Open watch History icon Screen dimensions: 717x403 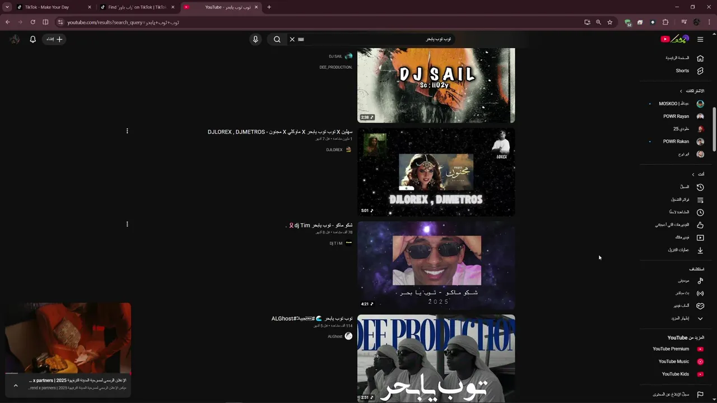pos(700,187)
